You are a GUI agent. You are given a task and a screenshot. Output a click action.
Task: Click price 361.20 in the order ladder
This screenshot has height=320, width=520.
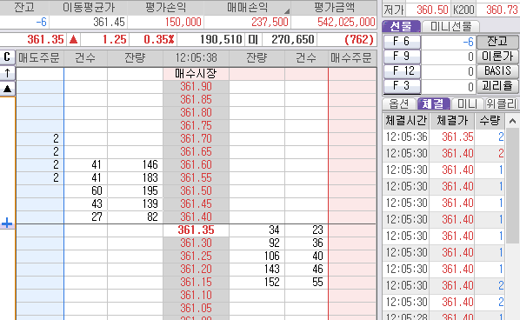point(196,270)
